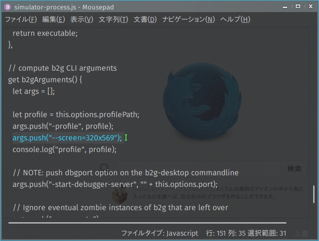The height and width of the screenshot is (241, 319).
Task: Open the 編集(E) menu
Action: pyautogui.click(x=54, y=20)
